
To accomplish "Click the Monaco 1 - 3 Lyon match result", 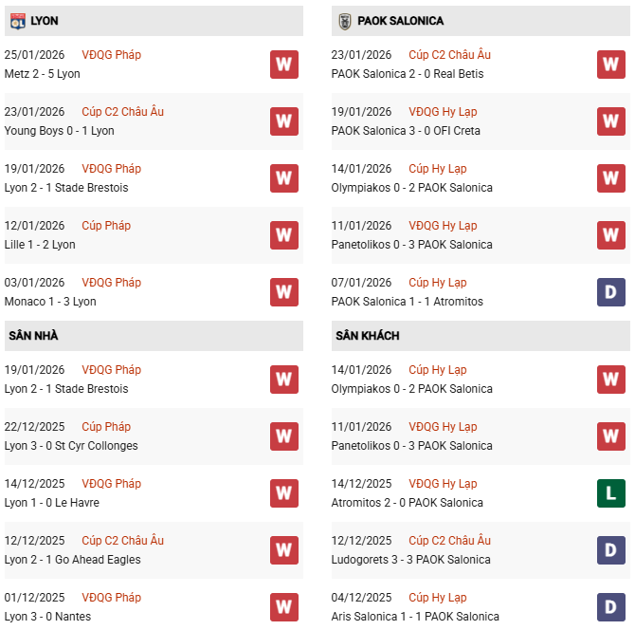I will point(50,302).
